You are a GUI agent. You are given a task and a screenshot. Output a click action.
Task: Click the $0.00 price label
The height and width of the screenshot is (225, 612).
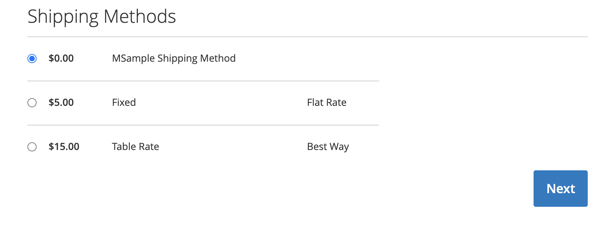click(61, 58)
